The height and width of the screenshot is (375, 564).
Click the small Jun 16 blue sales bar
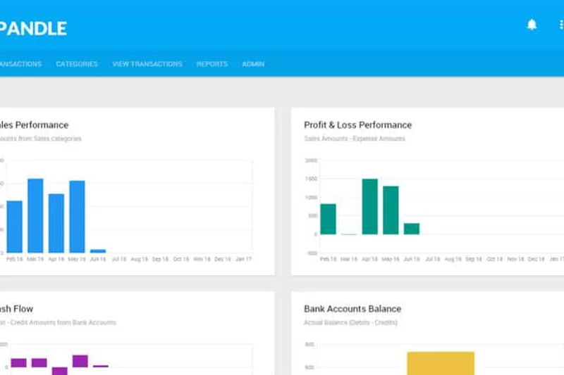click(x=98, y=250)
